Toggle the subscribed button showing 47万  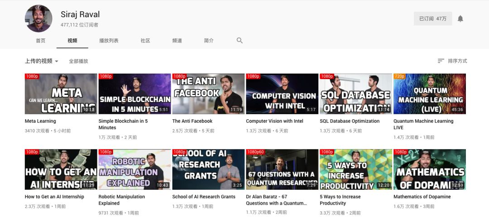click(x=433, y=19)
